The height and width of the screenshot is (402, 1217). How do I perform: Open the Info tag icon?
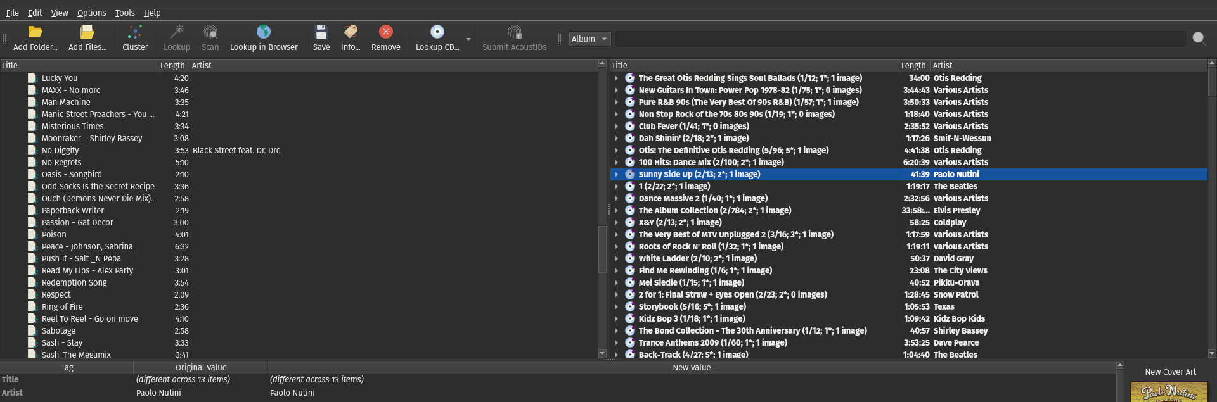351,32
